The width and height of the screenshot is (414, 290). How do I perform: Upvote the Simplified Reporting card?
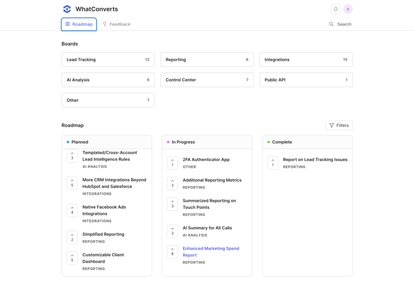(72, 238)
